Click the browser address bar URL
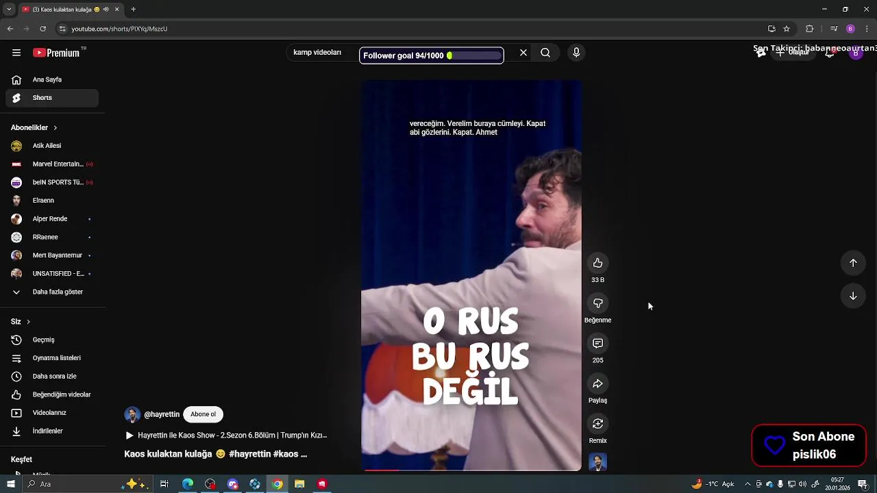Screen dimensions: 877x493 pyautogui.click(x=119, y=29)
